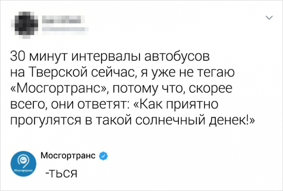Image resolution: width=283 pixels, height=191 pixels.
Task: Open the Мосгортранс account name in reply
Action: click(68, 156)
